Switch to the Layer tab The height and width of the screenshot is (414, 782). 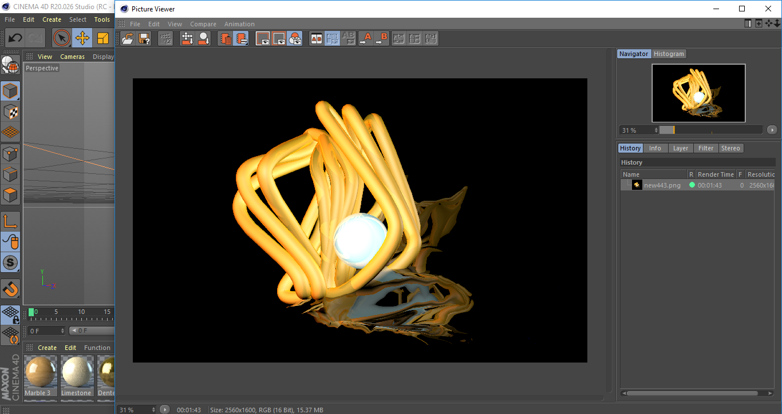(680, 148)
